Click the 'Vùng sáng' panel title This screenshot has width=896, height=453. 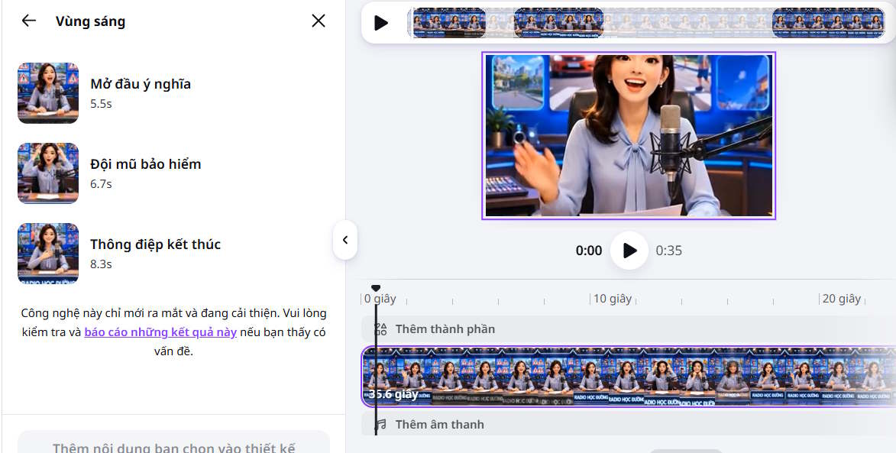[90, 21]
